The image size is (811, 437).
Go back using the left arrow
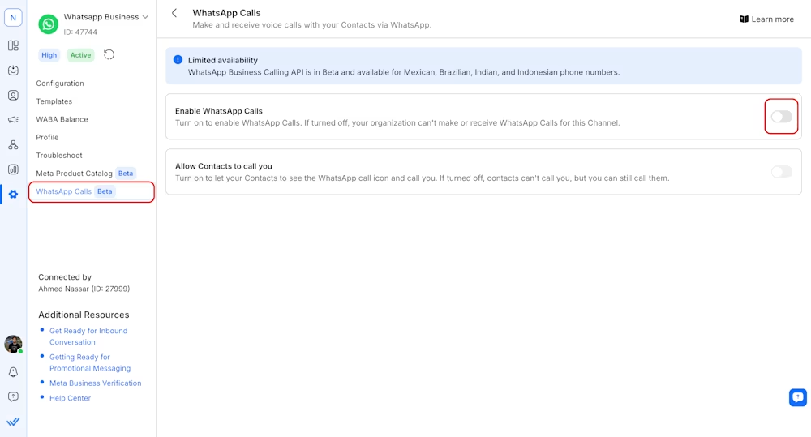[x=174, y=13]
